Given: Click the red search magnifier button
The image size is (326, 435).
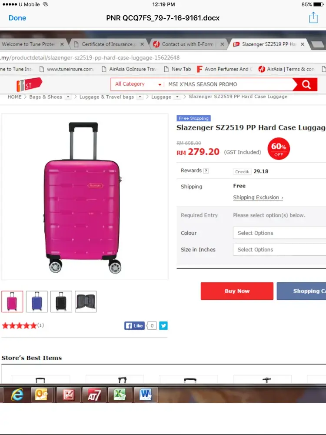Looking at the screenshot, I should click(306, 84).
